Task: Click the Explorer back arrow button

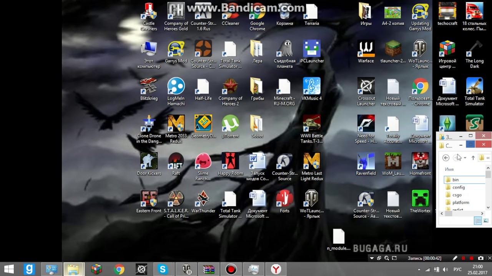Action: (x=446, y=158)
